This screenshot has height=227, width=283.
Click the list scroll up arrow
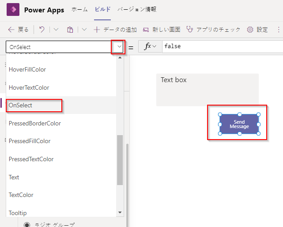pos(120,57)
